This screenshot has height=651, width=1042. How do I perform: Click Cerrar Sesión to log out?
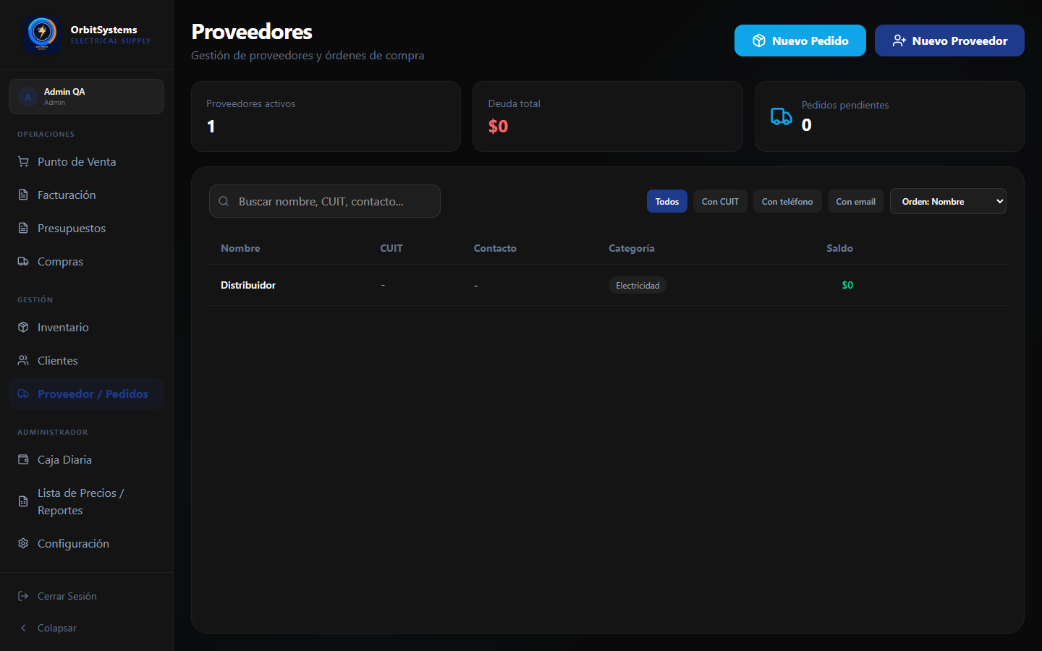tap(86, 596)
